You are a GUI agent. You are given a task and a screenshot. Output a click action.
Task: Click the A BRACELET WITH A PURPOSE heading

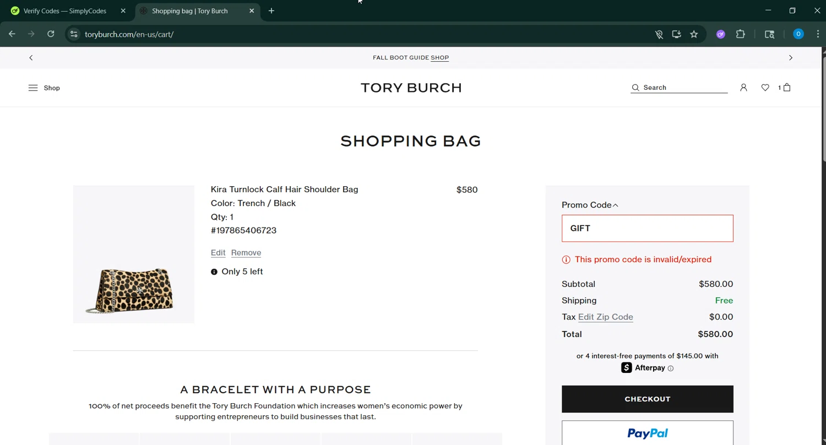click(275, 390)
